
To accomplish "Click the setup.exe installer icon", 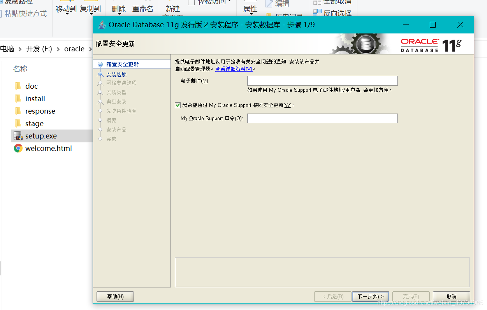I will [18, 136].
